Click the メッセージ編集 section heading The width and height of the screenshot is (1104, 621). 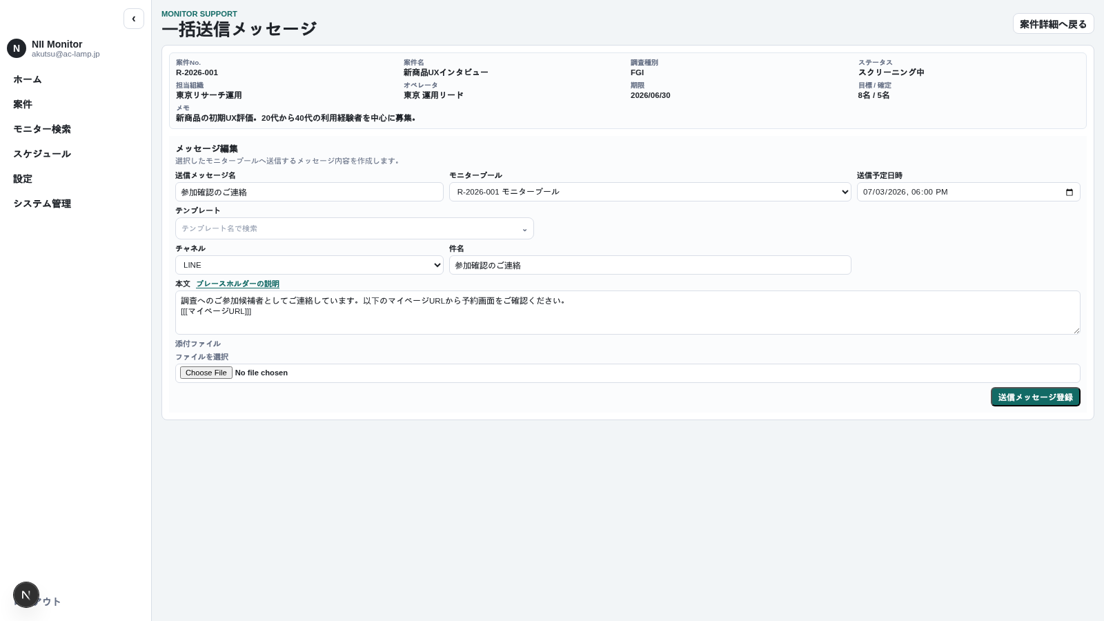click(x=206, y=148)
